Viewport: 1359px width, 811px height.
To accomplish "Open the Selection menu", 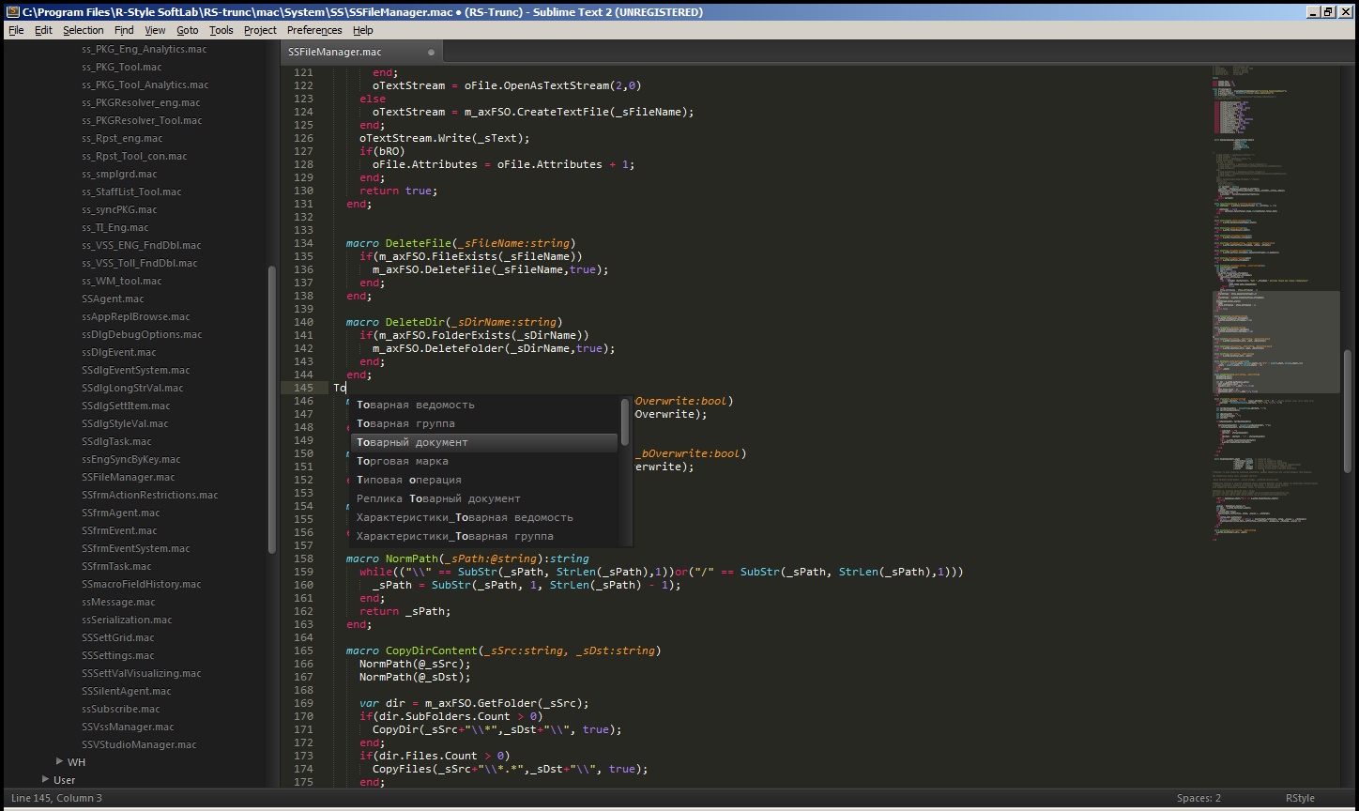I will (84, 30).
